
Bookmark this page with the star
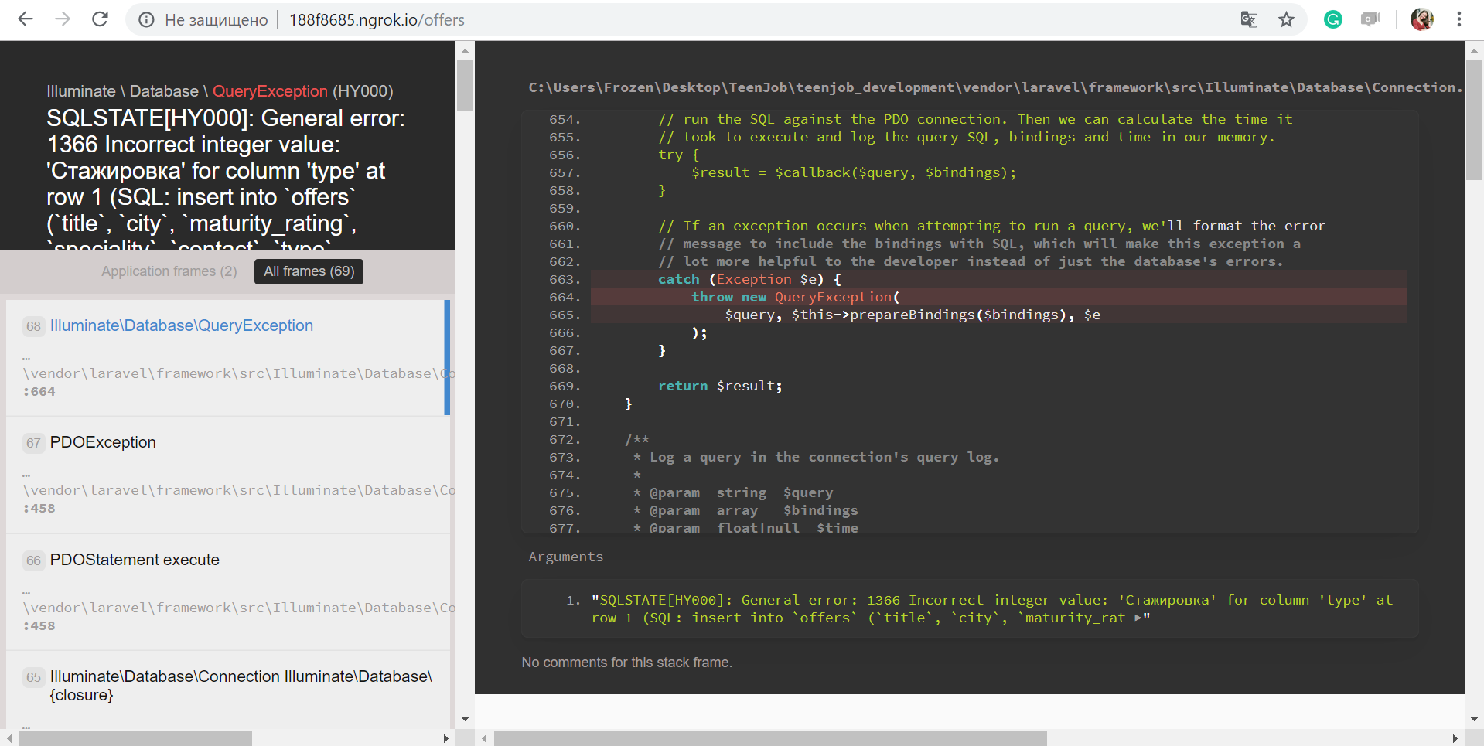coord(1286,19)
